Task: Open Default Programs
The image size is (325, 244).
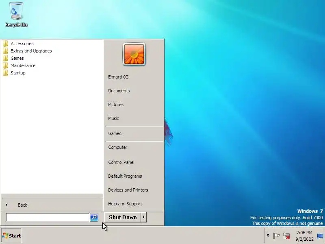Action: 125,176
